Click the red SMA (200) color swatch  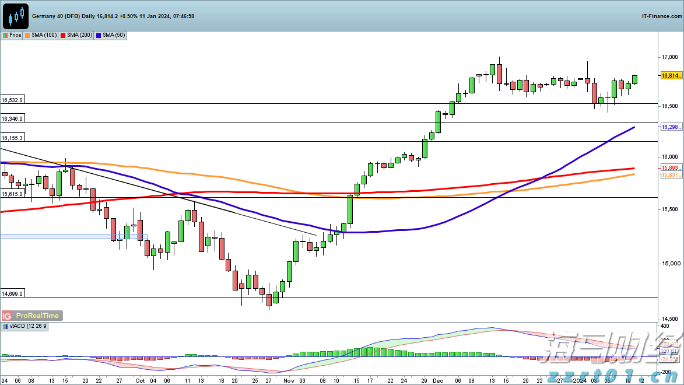point(63,35)
